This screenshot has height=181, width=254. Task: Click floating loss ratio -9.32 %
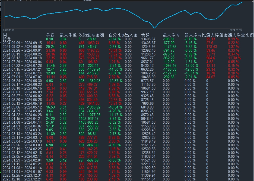(190, 47)
